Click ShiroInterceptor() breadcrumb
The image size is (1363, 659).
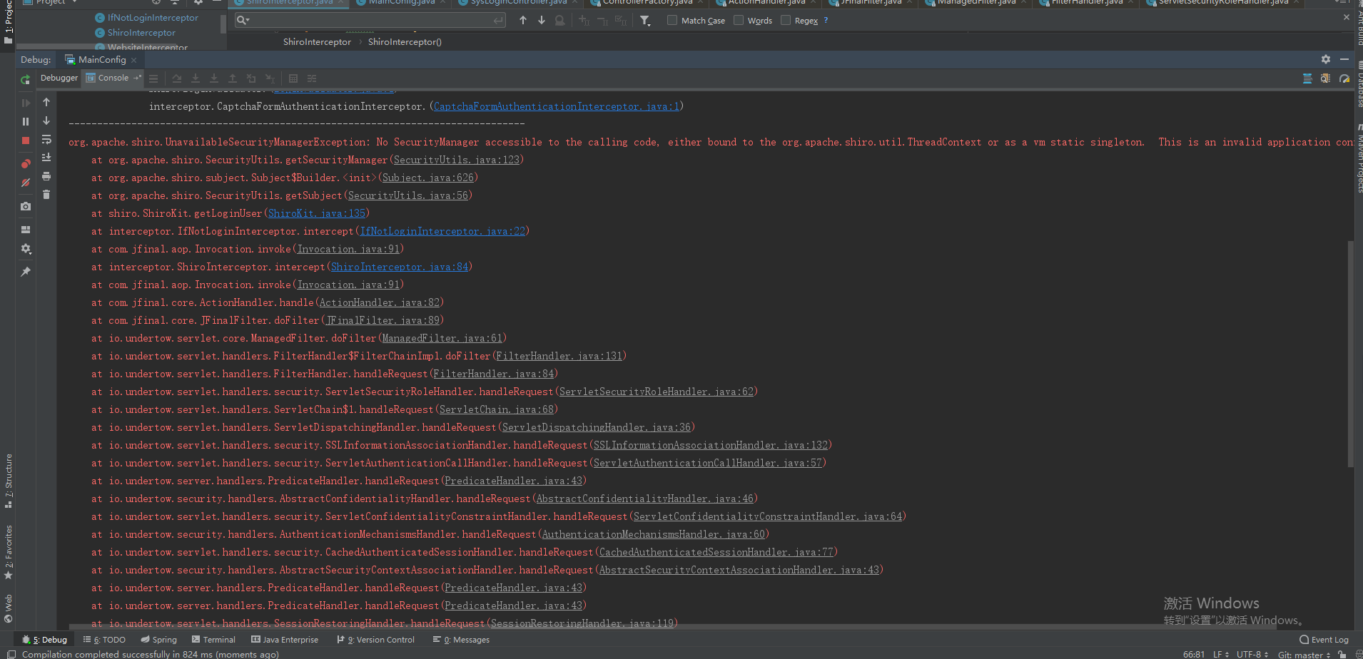point(405,42)
